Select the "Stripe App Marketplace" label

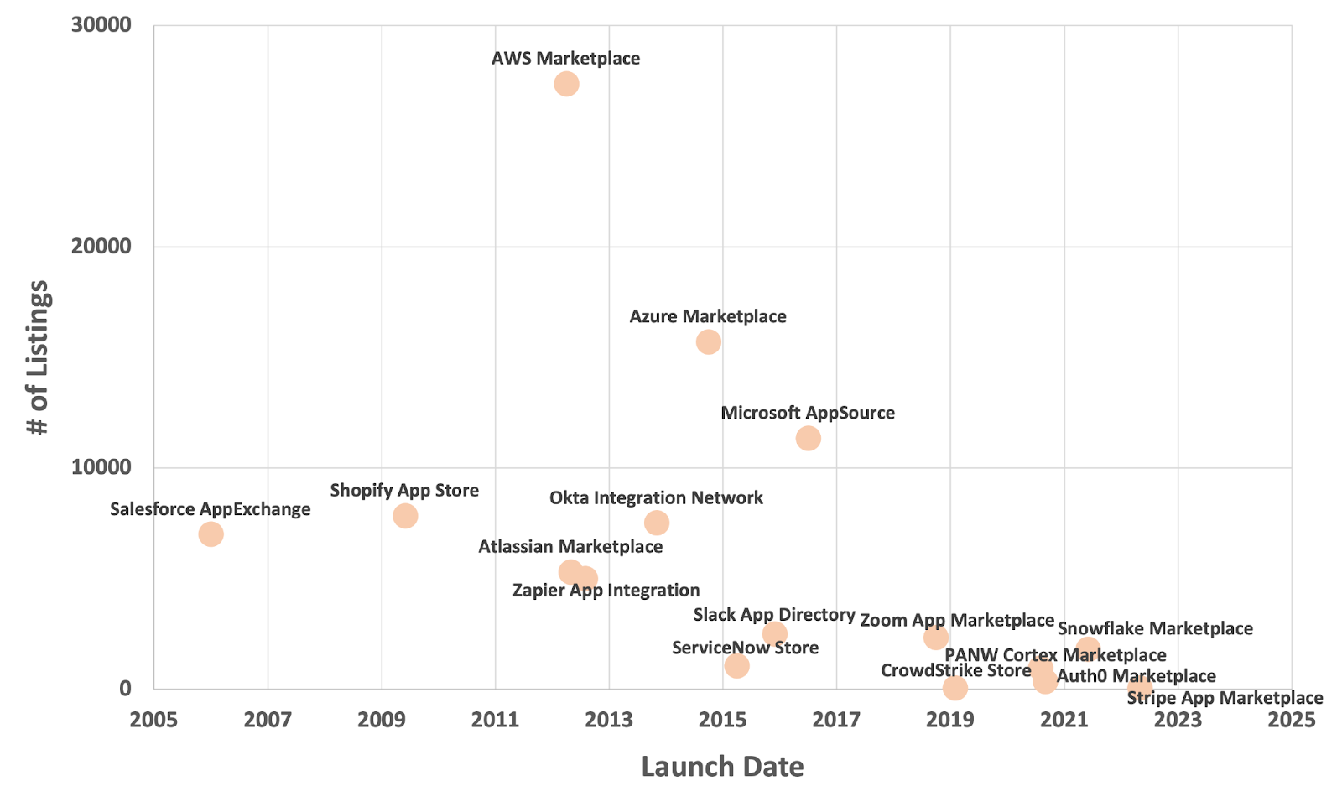tap(1225, 698)
